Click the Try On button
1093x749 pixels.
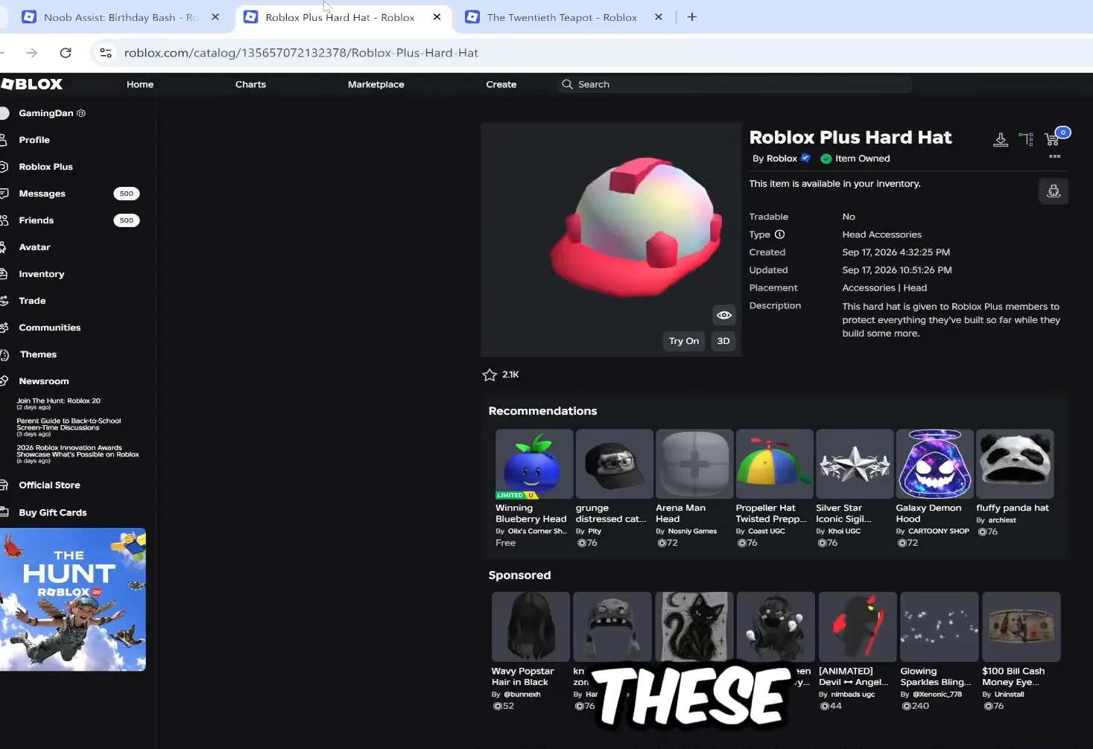[684, 341]
